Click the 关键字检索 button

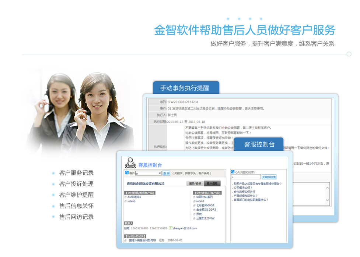click(x=269, y=177)
